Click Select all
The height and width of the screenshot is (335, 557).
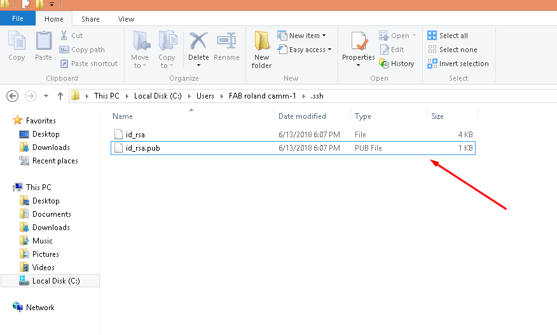tap(448, 36)
